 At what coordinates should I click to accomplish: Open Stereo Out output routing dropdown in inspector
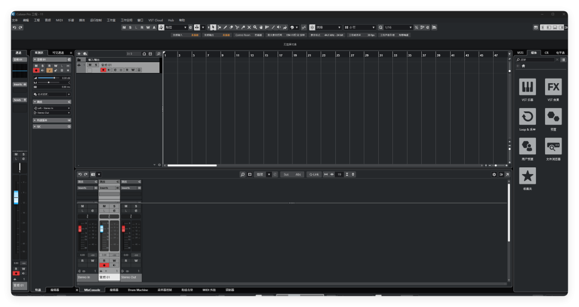tap(51, 113)
